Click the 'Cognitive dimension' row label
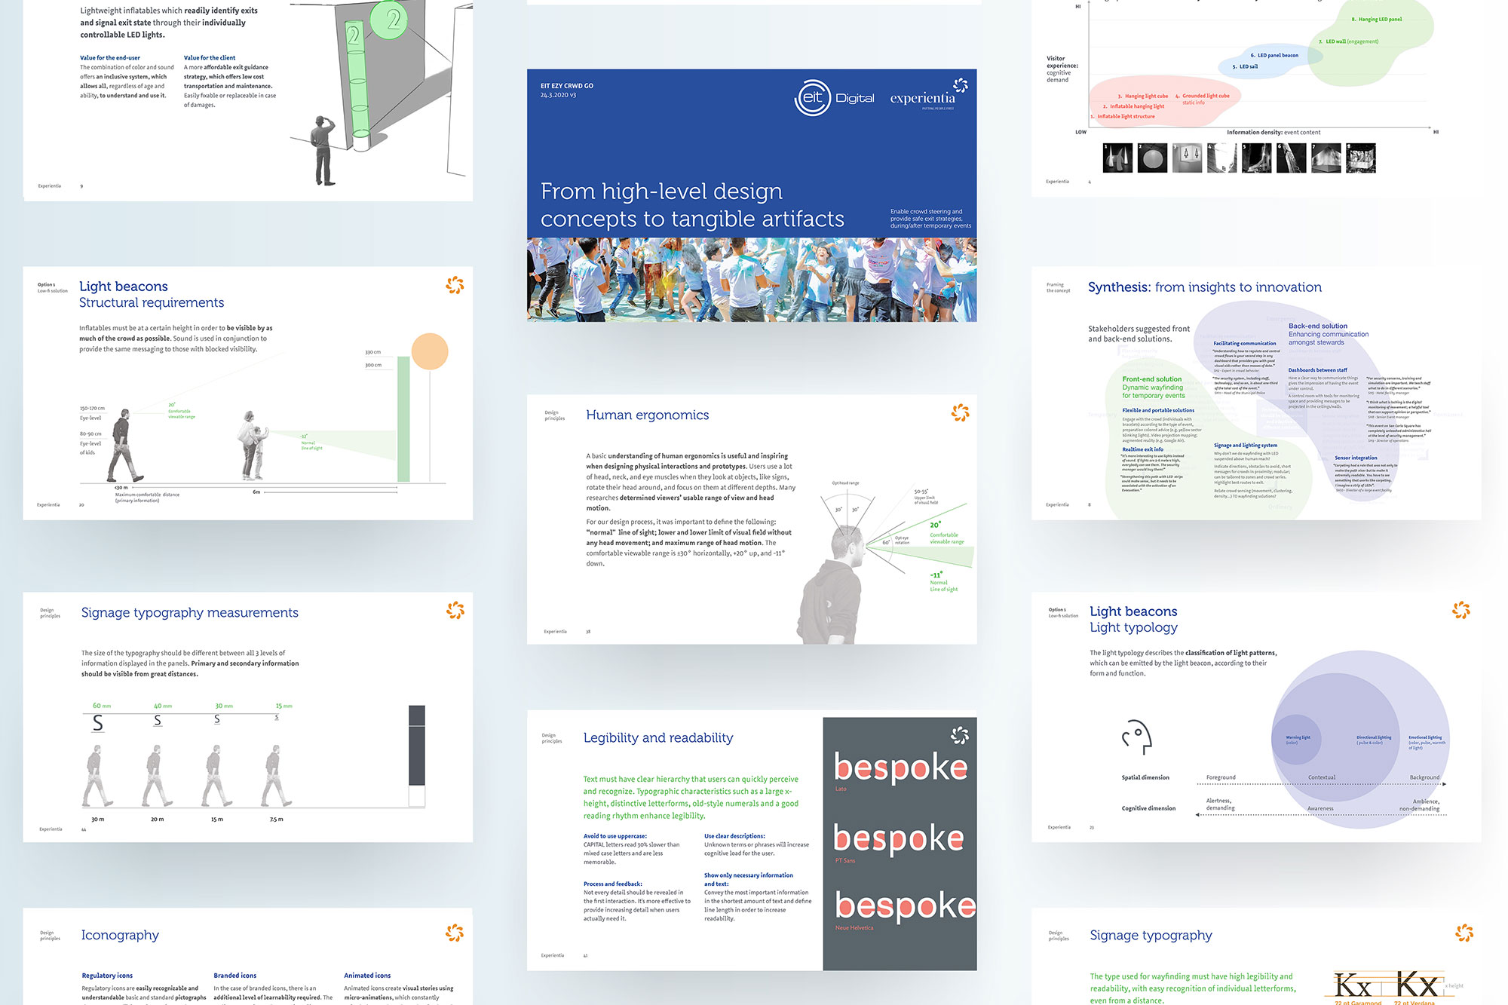 (x=1148, y=808)
